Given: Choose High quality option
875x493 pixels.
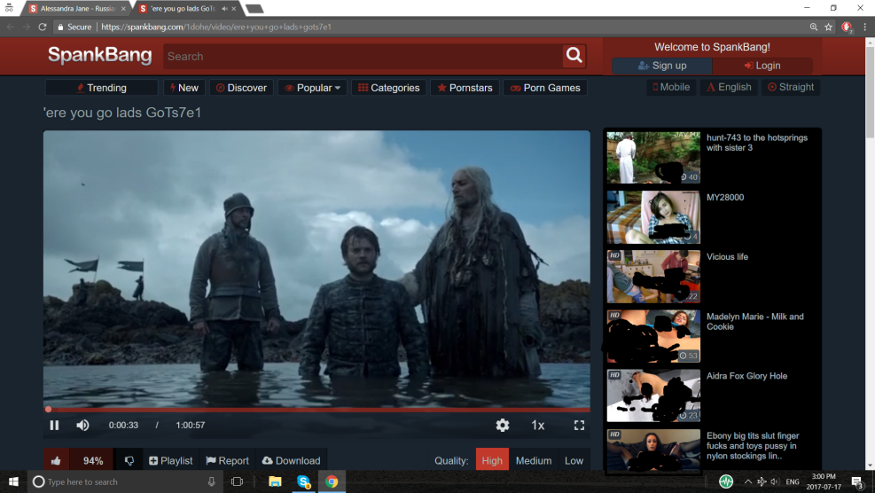Looking at the screenshot, I should [x=492, y=460].
